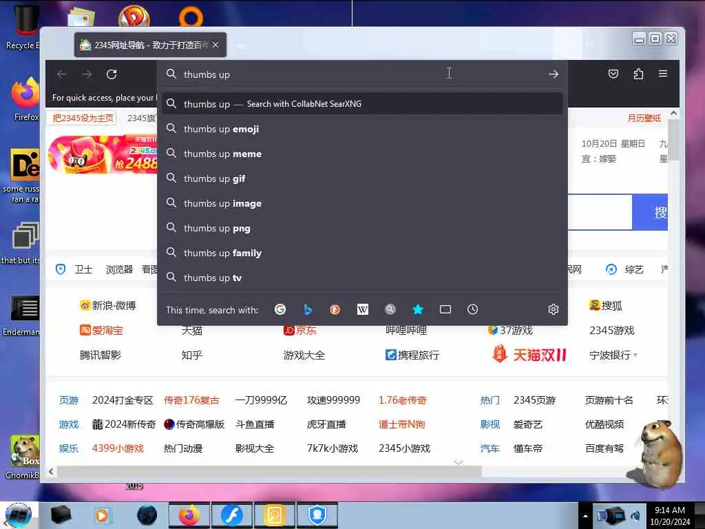This screenshot has height=529, width=705.
Task: Open 知乎 link
Action: point(192,355)
